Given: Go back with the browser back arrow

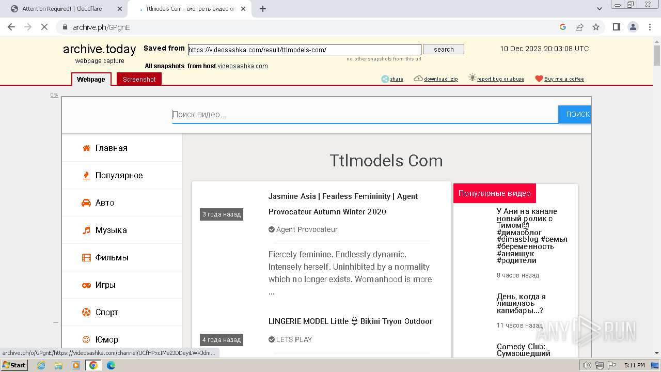Looking at the screenshot, I should [11, 27].
